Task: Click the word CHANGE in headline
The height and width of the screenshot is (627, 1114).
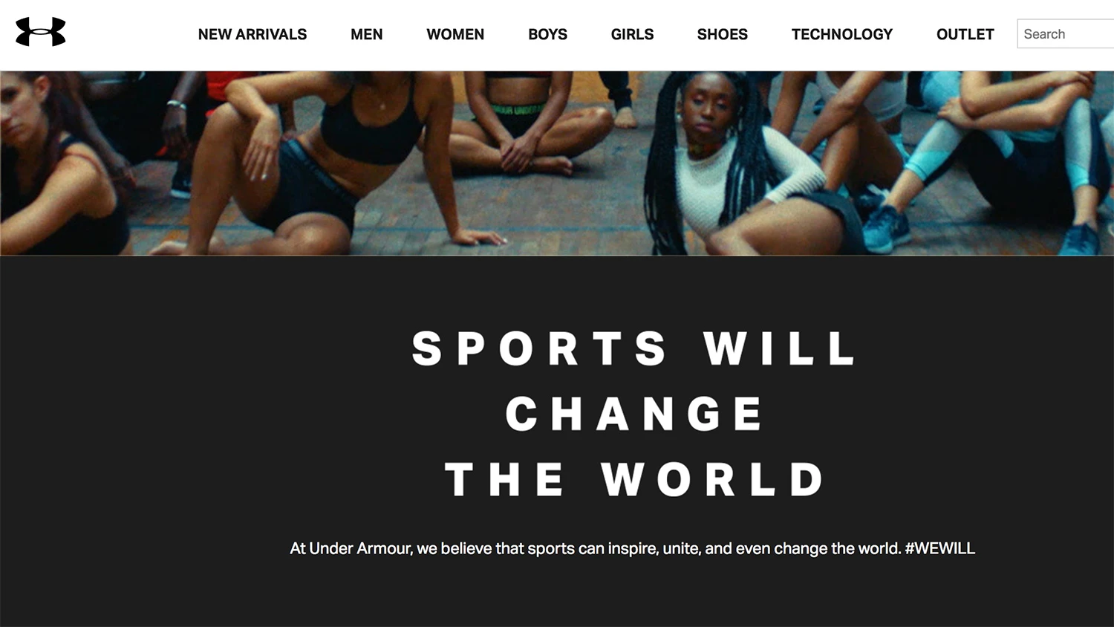Action: click(633, 414)
